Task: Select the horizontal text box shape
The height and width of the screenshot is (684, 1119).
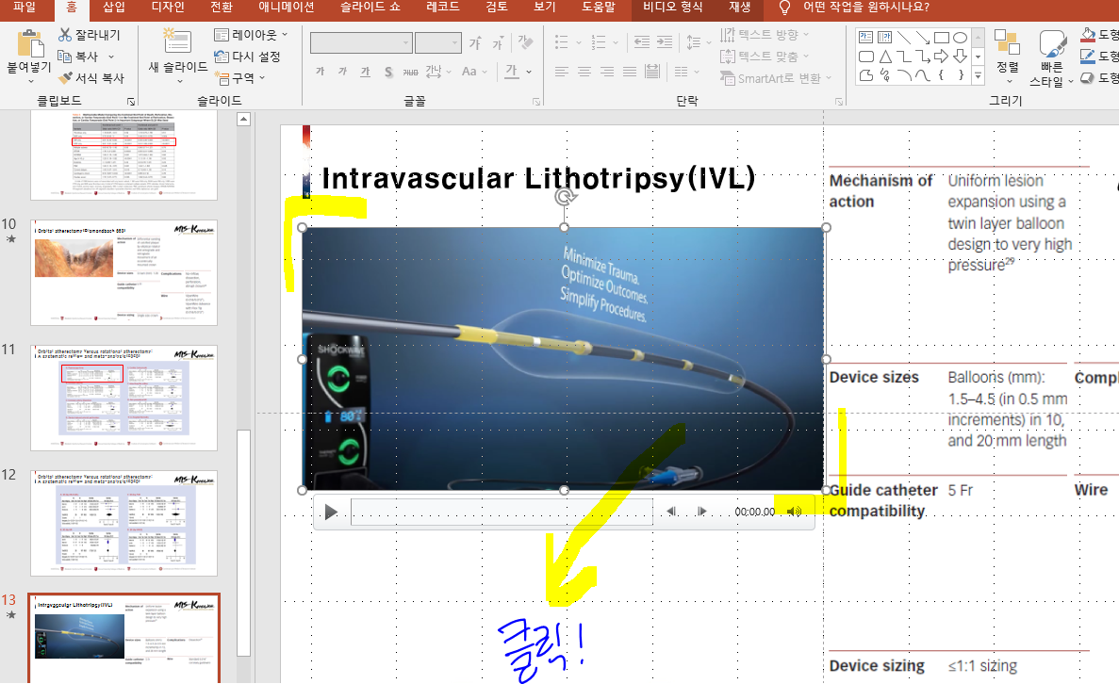Action: click(865, 37)
